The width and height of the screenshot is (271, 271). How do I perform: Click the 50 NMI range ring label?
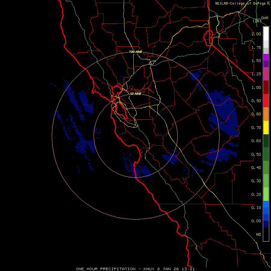point(135,94)
